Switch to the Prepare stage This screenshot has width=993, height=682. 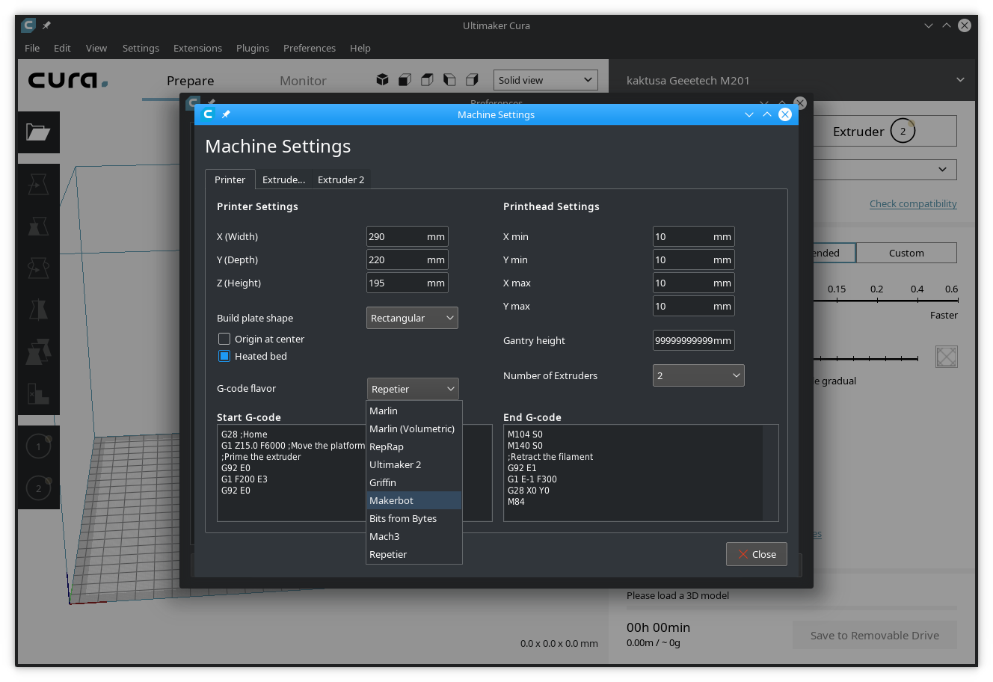click(x=190, y=81)
